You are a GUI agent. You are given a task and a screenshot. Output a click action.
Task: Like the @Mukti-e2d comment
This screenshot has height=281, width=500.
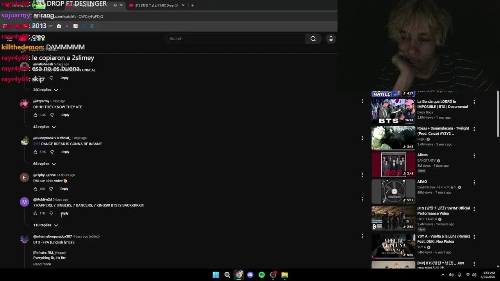[x=35, y=213]
